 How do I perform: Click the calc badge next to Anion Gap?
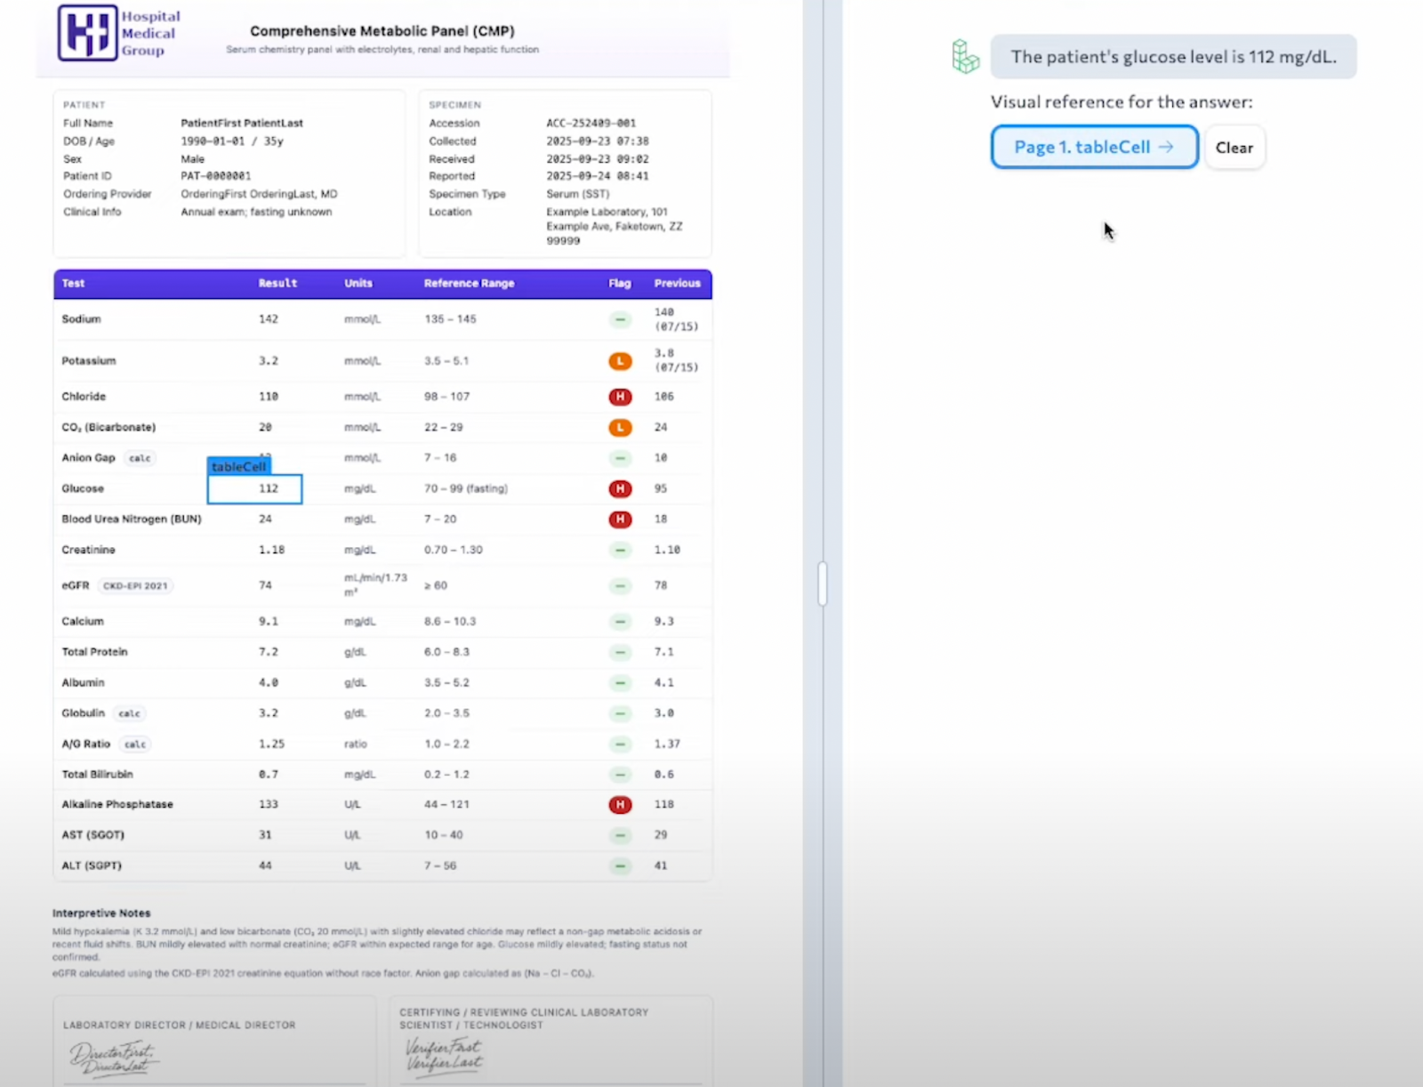click(x=140, y=458)
